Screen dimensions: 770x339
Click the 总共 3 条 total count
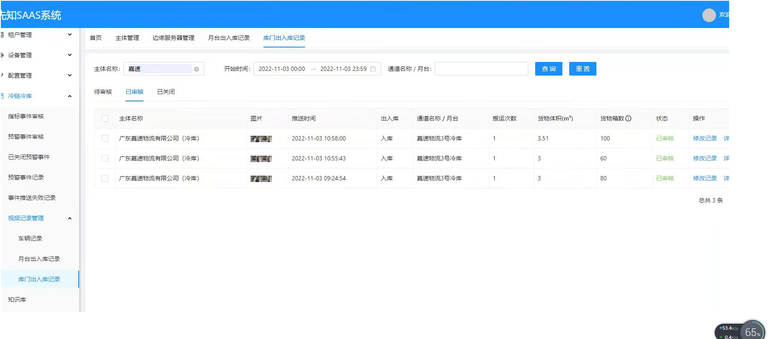click(x=711, y=200)
